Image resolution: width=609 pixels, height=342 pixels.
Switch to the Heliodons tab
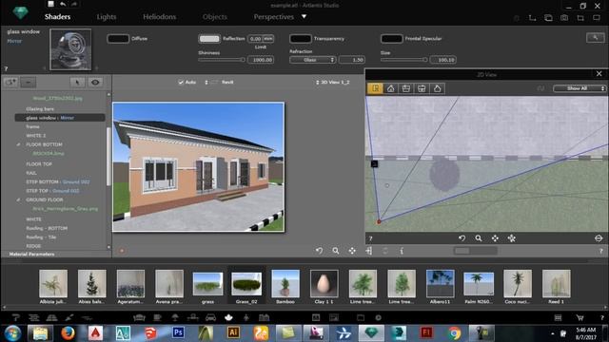(x=159, y=17)
